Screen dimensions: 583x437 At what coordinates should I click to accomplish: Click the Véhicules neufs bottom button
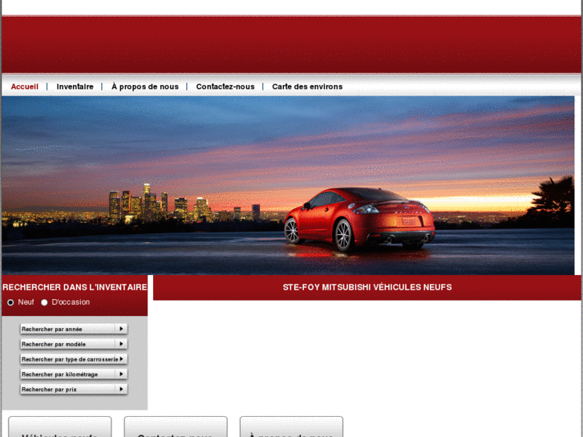60,427
